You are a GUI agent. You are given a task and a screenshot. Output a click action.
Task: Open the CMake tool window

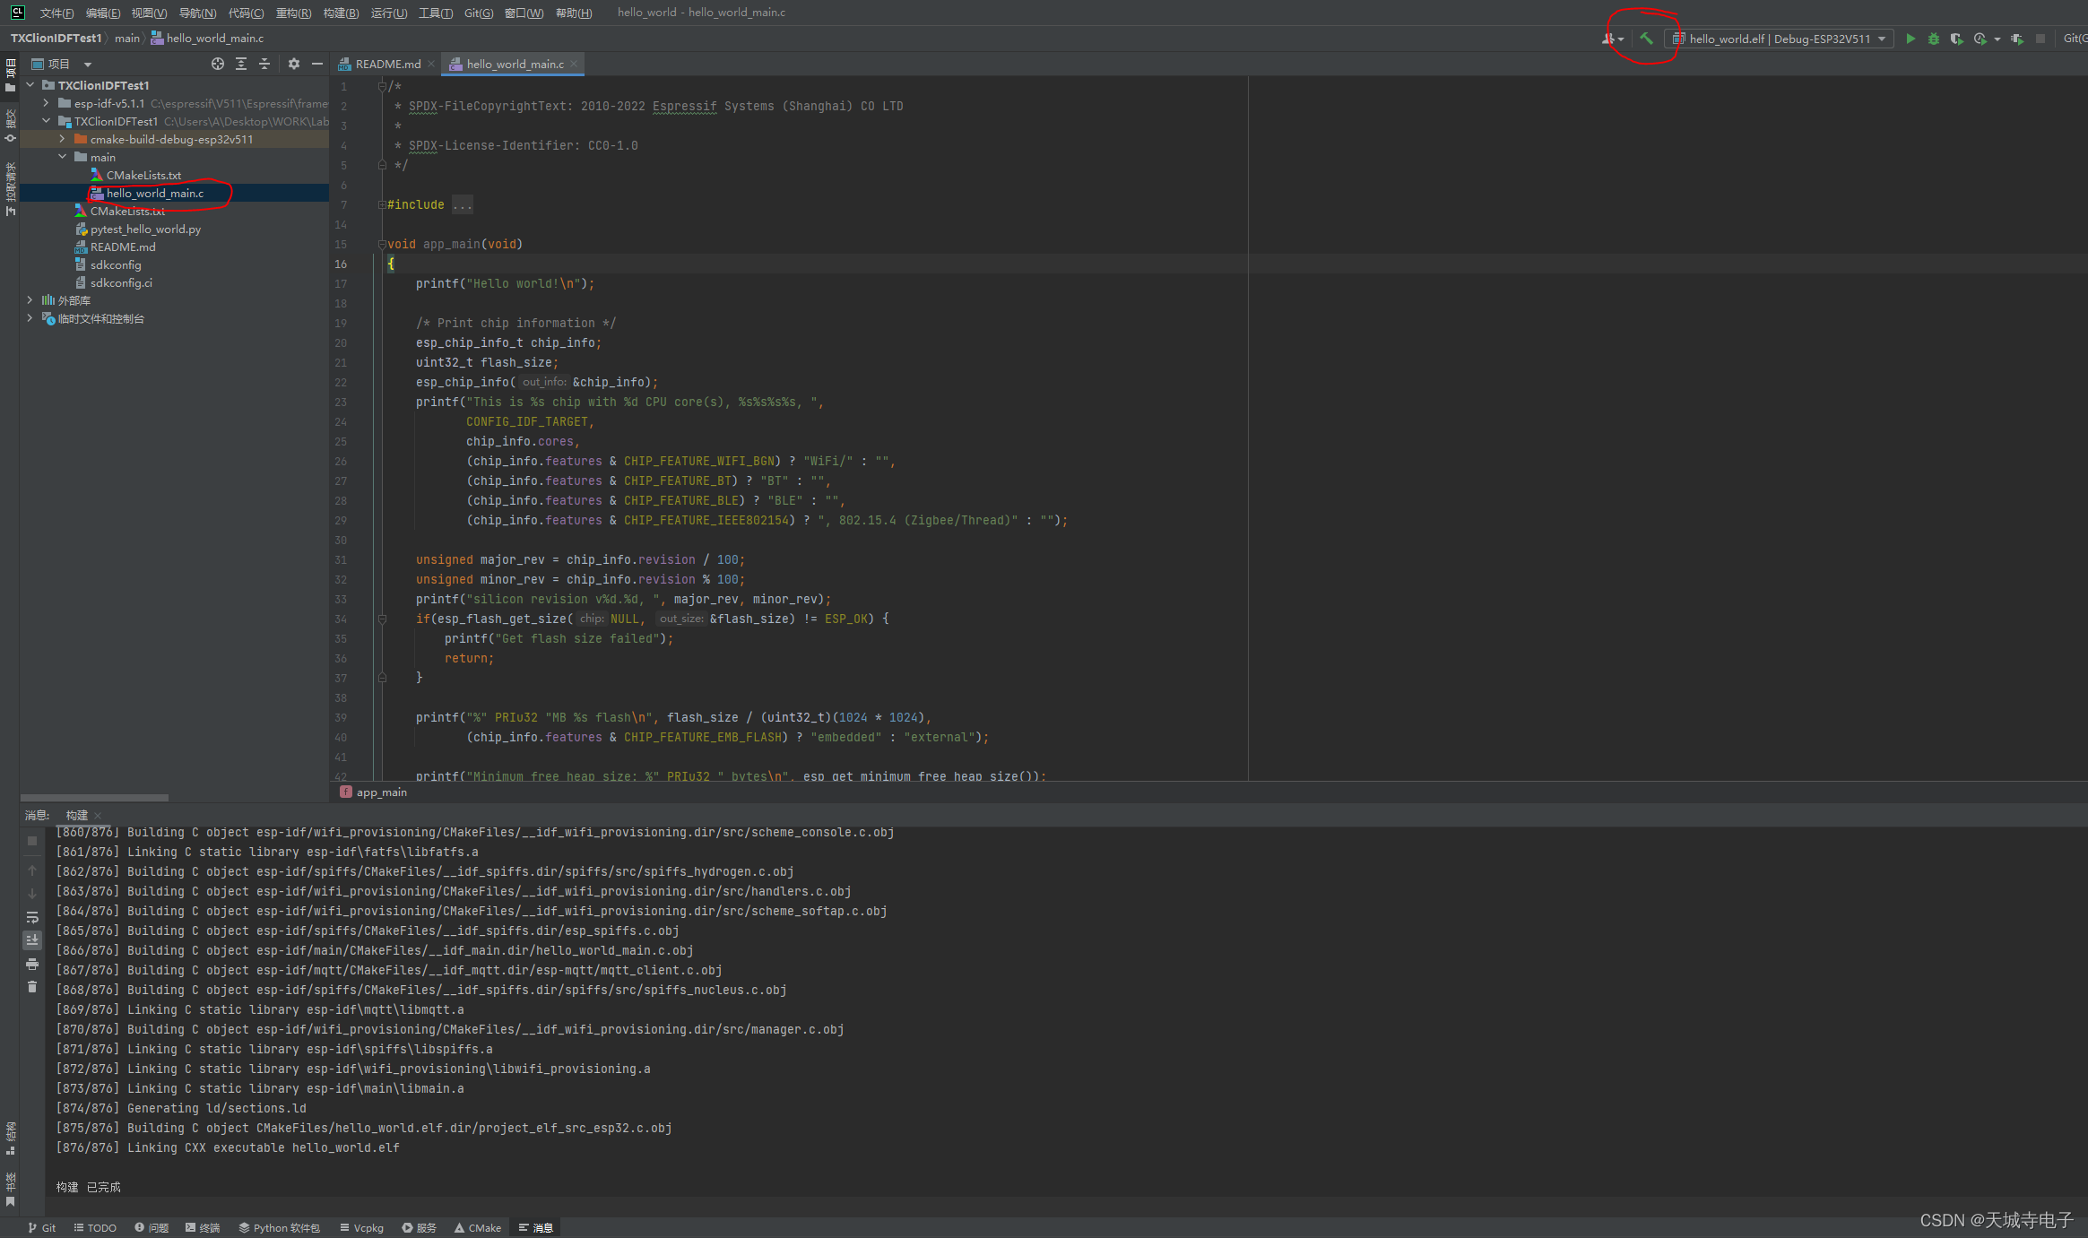pos(477,1227)
